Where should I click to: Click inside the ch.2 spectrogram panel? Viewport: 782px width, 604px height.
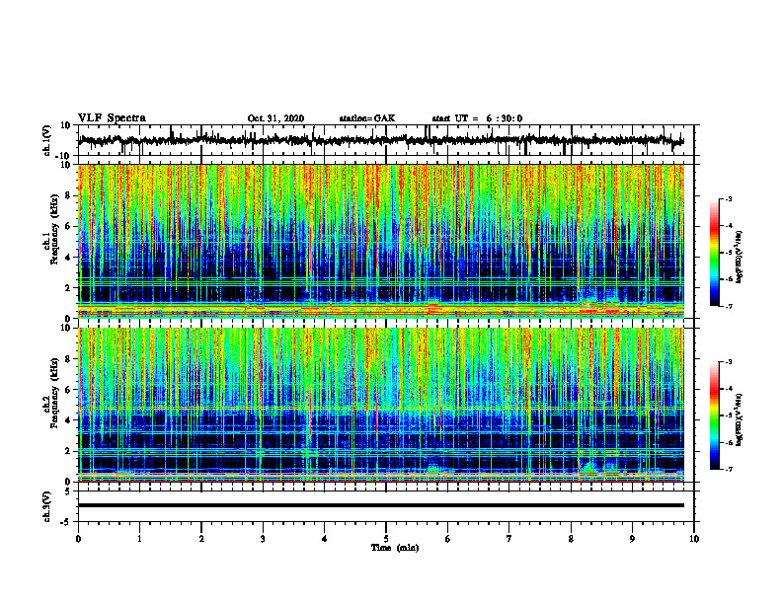pos(381,405)
